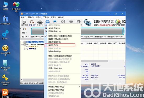The height and width of the screenshot is (98, 144).
Task: Open 分区工具 desktop icon
Action: tap(5, 93)
